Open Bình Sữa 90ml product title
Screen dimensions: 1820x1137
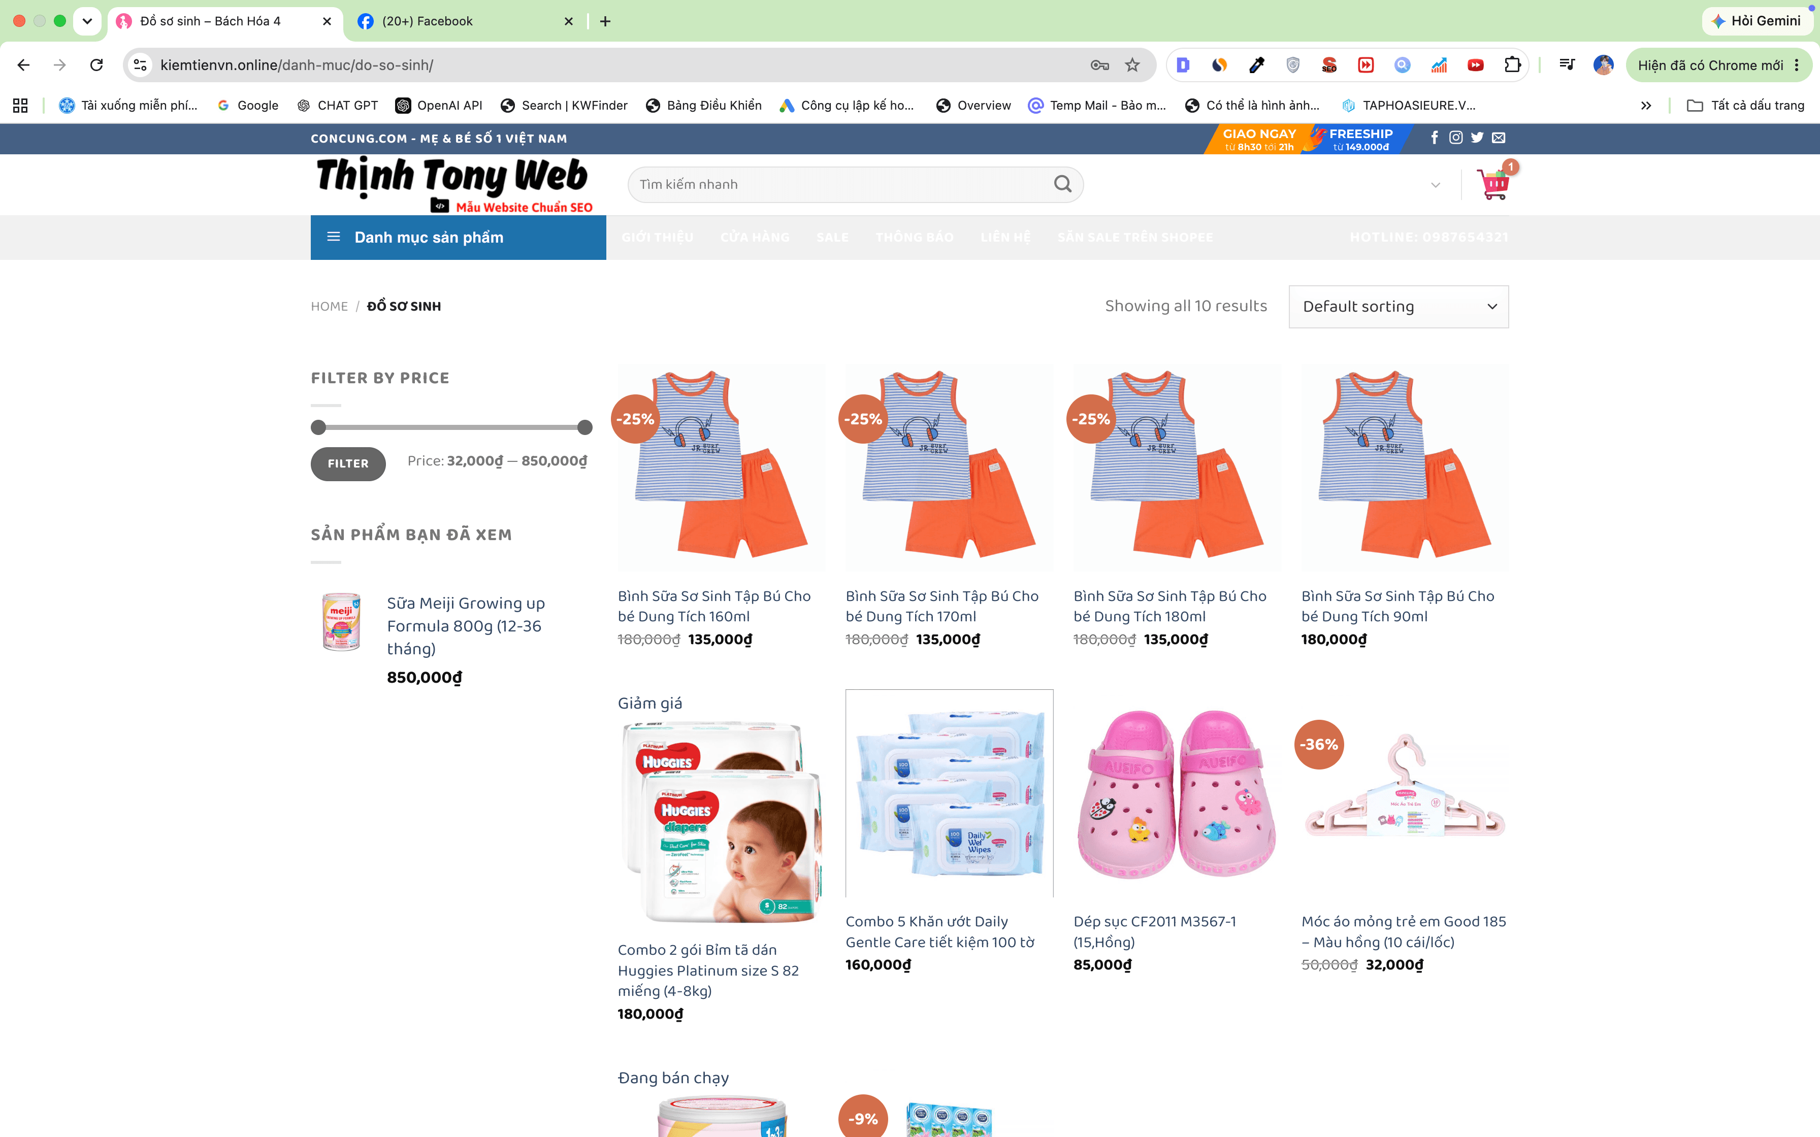tap(1397, 606)
